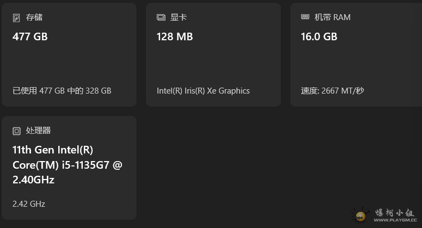Click the 2.42 GHz processor speed
The image size is (422, 228).
pyautogui.click(x=29, y=204)
